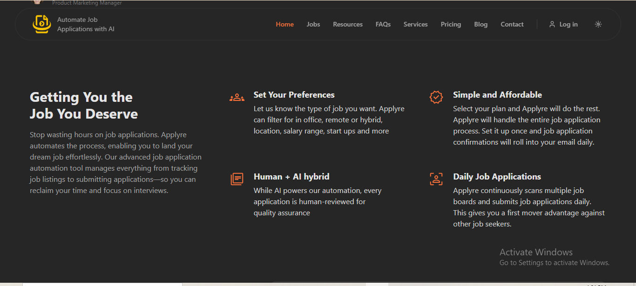636x286 pixels.
Task: Navigate to the Pricing page
Action: point(450,24)
